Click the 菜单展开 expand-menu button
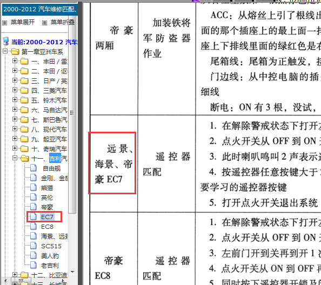Image resolution: width=321 pixels, height=285 pixels. [x=22, y=22]
